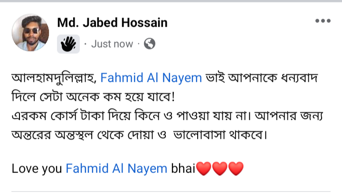Open the three-dot post options menu
The height and width of the screenshot is (194, 342).
tap(323, 21)
